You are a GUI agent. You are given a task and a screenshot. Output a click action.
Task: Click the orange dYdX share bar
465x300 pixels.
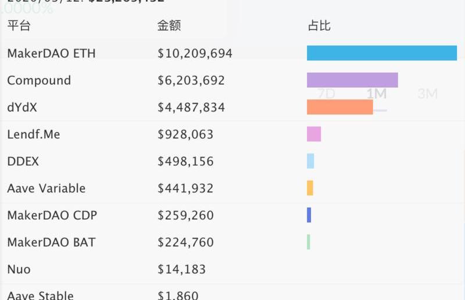click(x=339, y=107)
